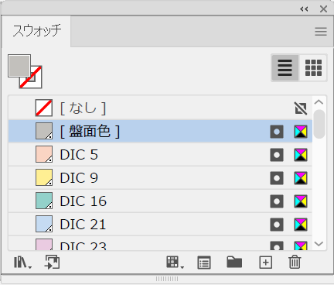334x285 pixels.
Task: Open the Swatch Libraries menu icon
Action: (x=22, y=263)
